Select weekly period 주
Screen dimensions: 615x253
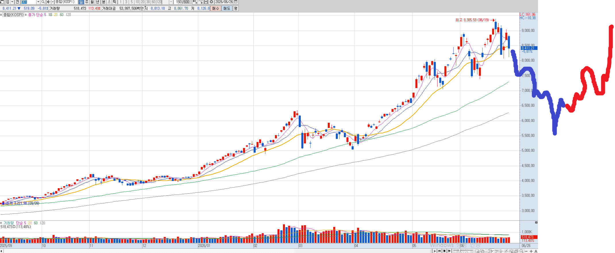tap(86, 2)
